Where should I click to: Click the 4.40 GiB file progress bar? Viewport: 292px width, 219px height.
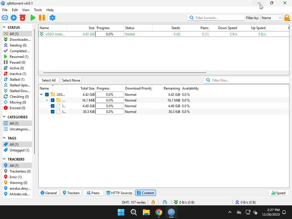click(x=109, y=106)
